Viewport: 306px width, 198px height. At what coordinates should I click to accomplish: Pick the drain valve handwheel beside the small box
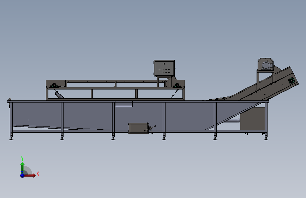(x=150, y=129)
